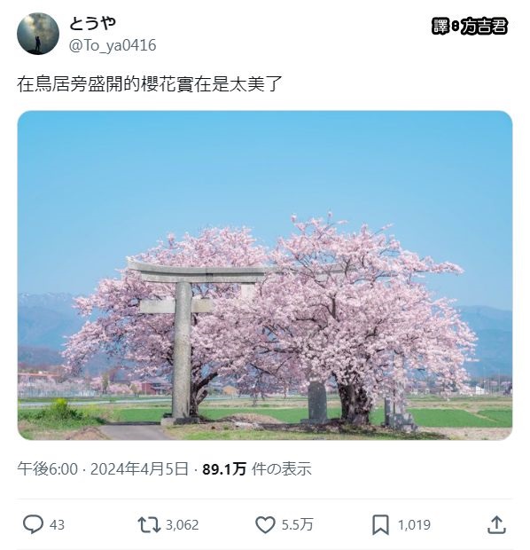
Task: Open the display name とうや
Action: 92,23
